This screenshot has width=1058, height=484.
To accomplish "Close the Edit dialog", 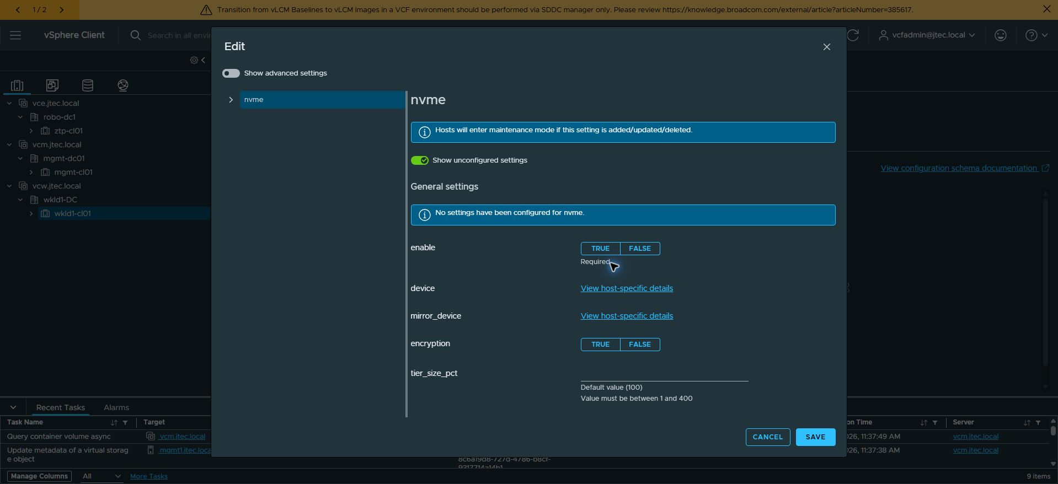I will (826, 47).
